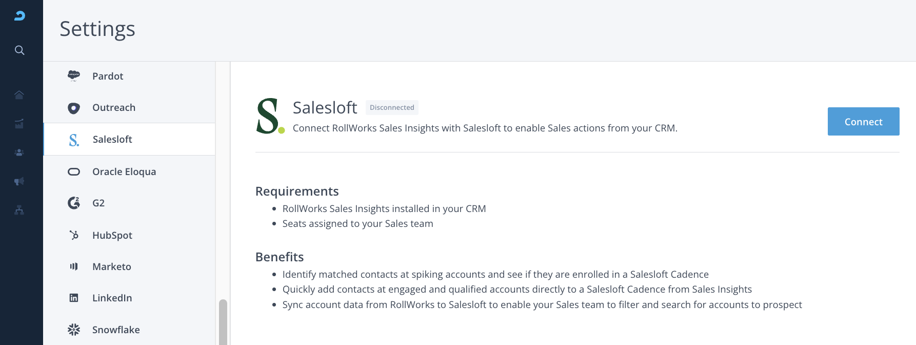Open the analytics chart icon
Viewport: 916px width, 345px height.
[x=19, y=124]
